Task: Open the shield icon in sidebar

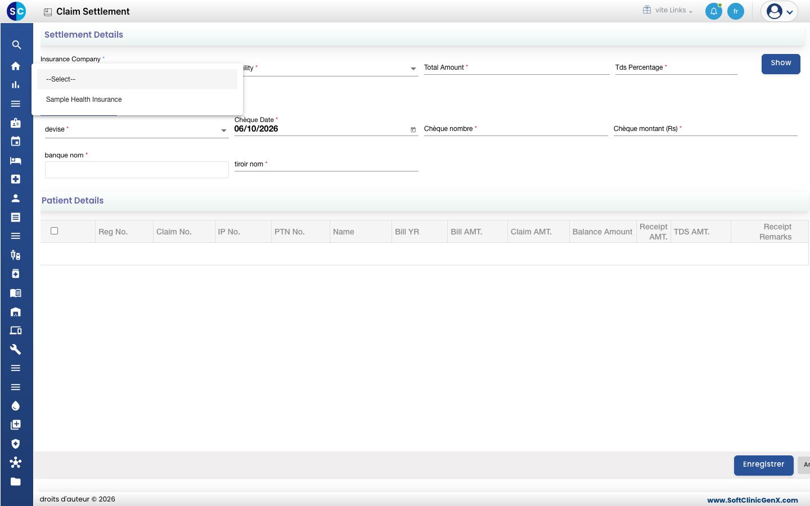Action: (16, 444)
